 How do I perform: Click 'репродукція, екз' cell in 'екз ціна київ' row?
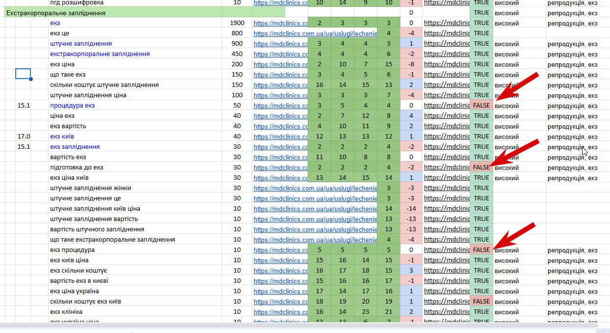pos(578,178)
